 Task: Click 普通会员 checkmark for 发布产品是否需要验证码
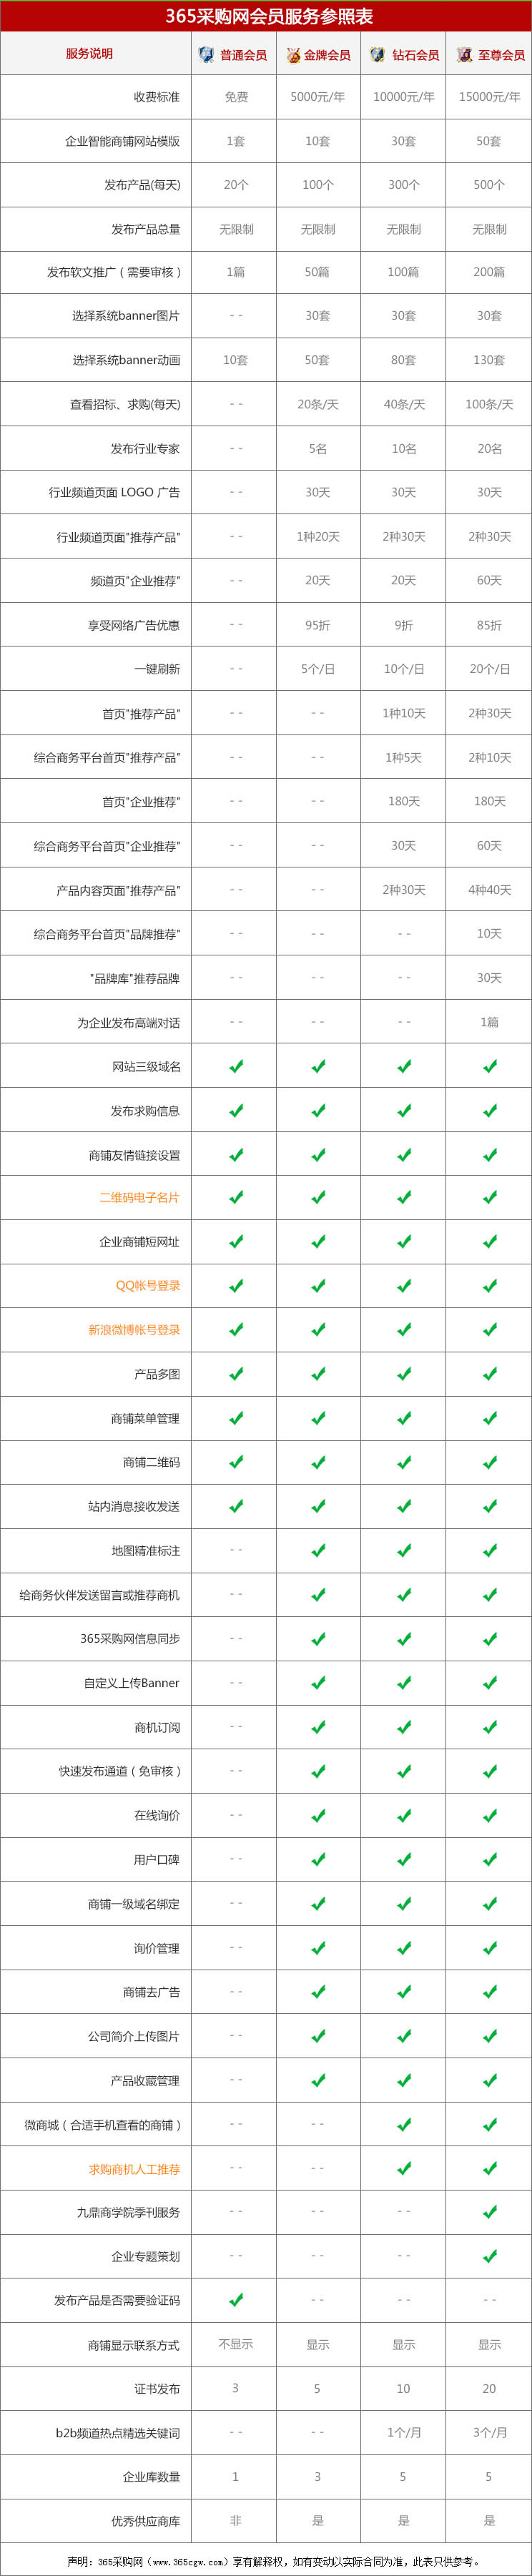236,2300
